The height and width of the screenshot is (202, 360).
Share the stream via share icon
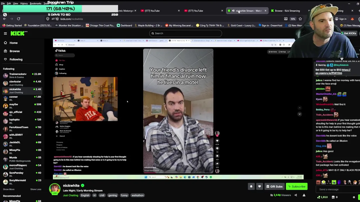pyautogui.click(x=296, y=195)
